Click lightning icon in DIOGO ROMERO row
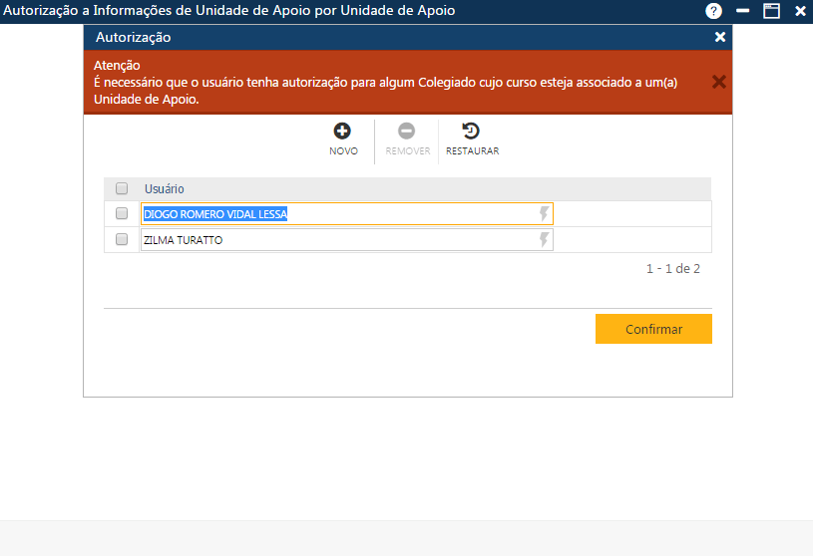813x556 pixels. 544,214
